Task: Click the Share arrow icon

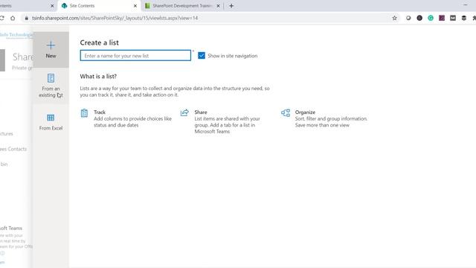Action: tap(184, 112)
